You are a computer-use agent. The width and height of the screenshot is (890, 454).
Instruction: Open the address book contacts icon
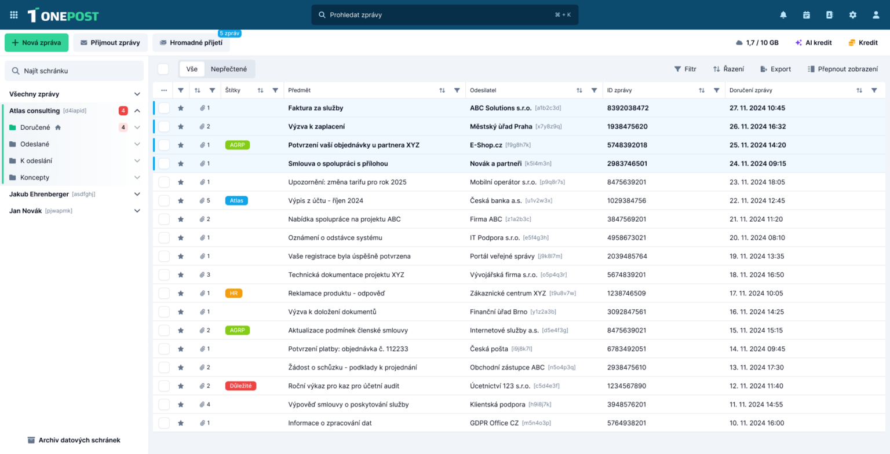pyautogui.click(x=830, y=15)
